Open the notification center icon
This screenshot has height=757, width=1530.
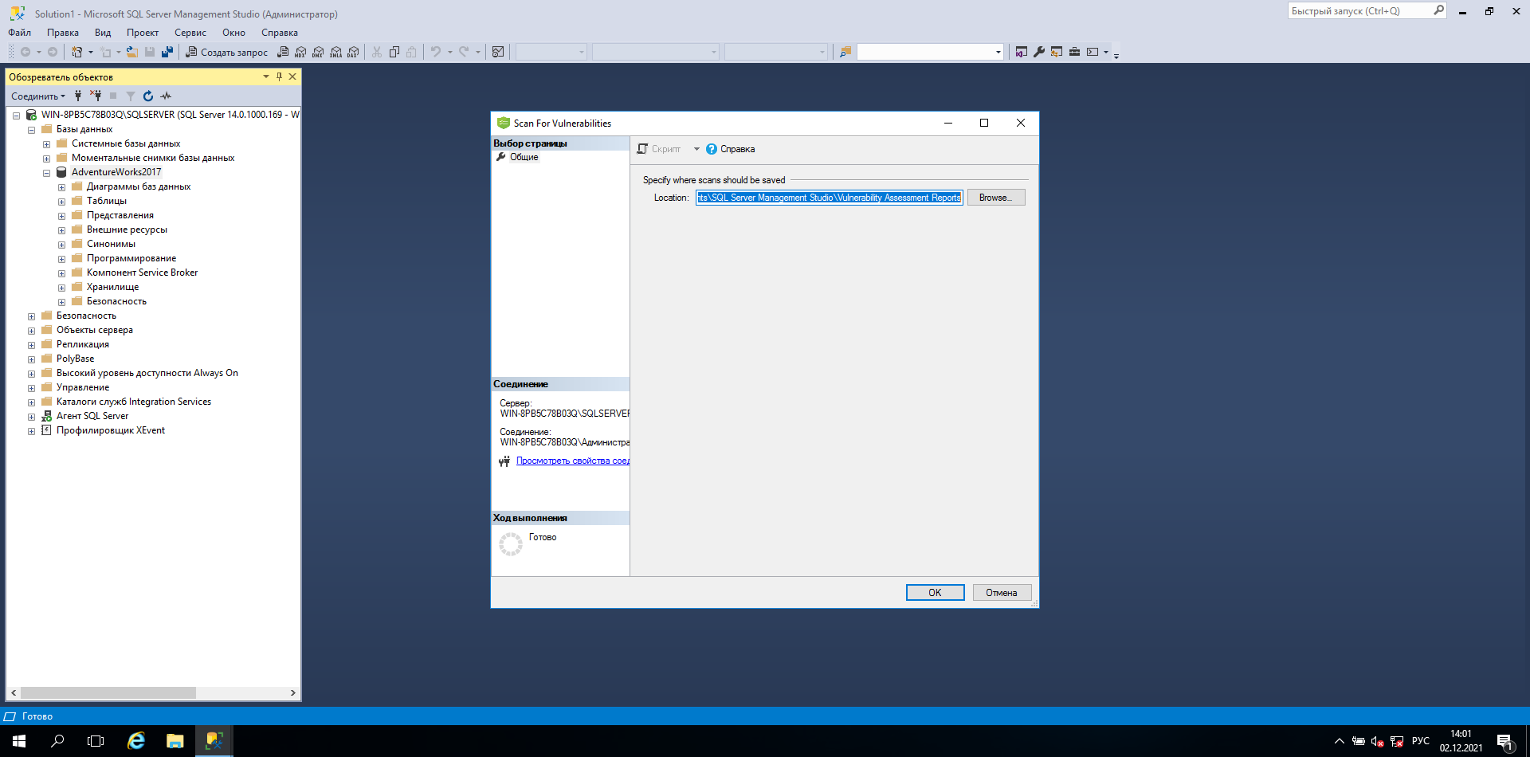tap(1505, 742)
